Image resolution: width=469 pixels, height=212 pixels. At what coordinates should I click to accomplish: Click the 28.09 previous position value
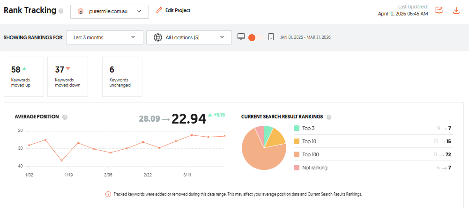pyautogui.click(x=149, y=119)
